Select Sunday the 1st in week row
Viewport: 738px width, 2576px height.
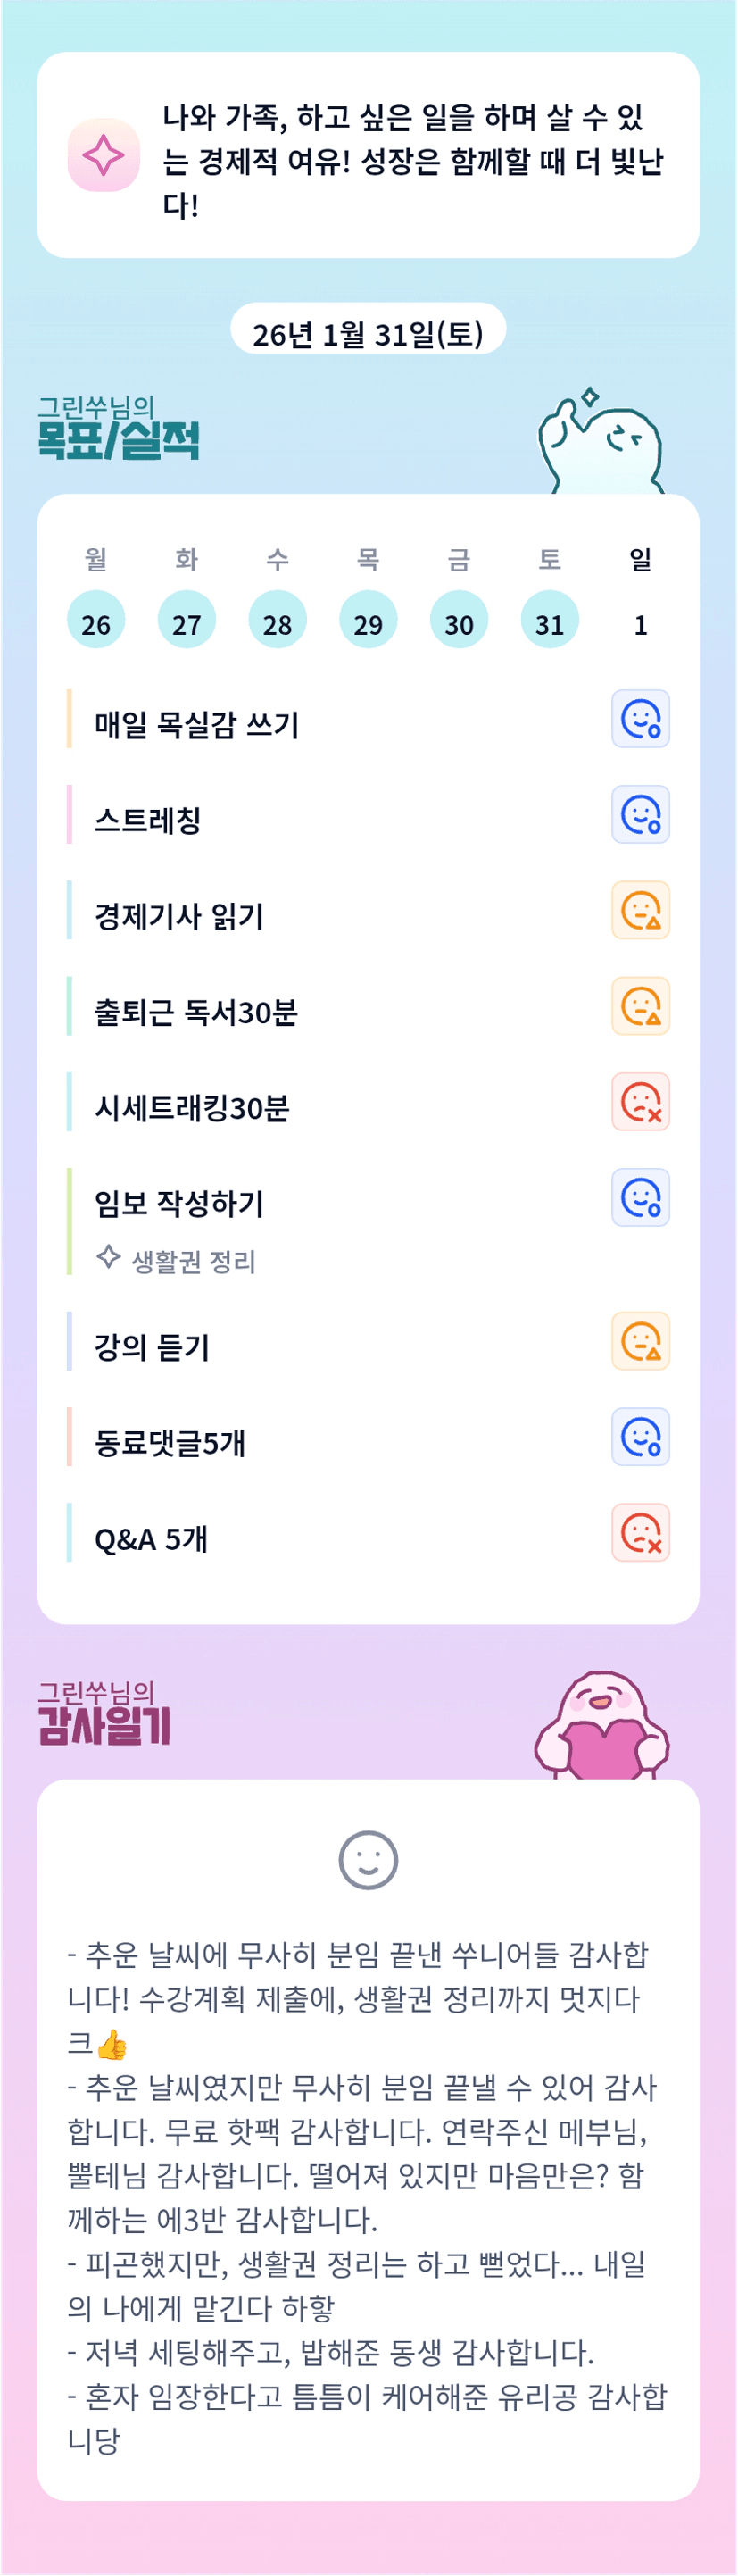pos(640,624)
